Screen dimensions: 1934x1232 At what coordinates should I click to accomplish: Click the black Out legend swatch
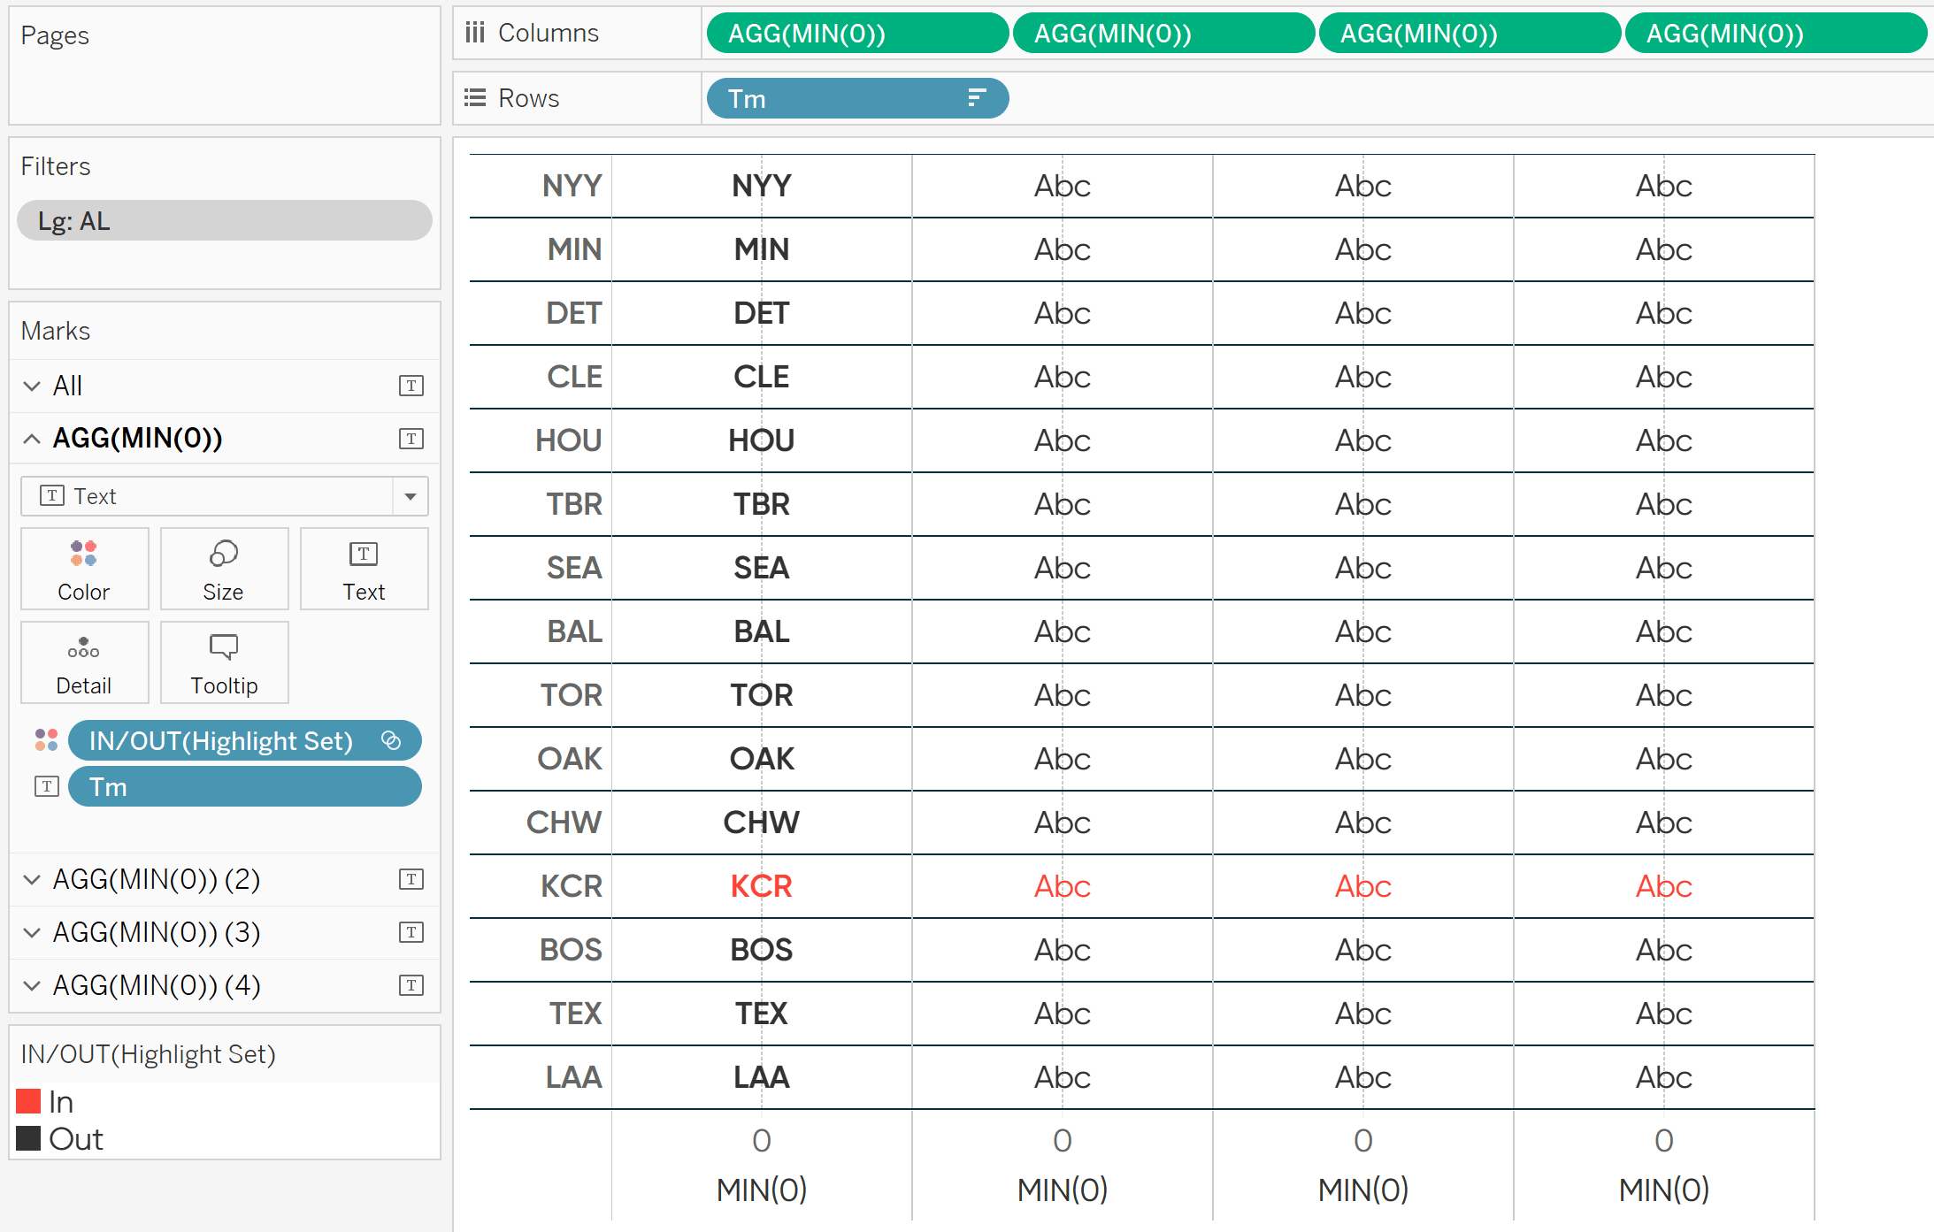click(x=28, y=1138)
